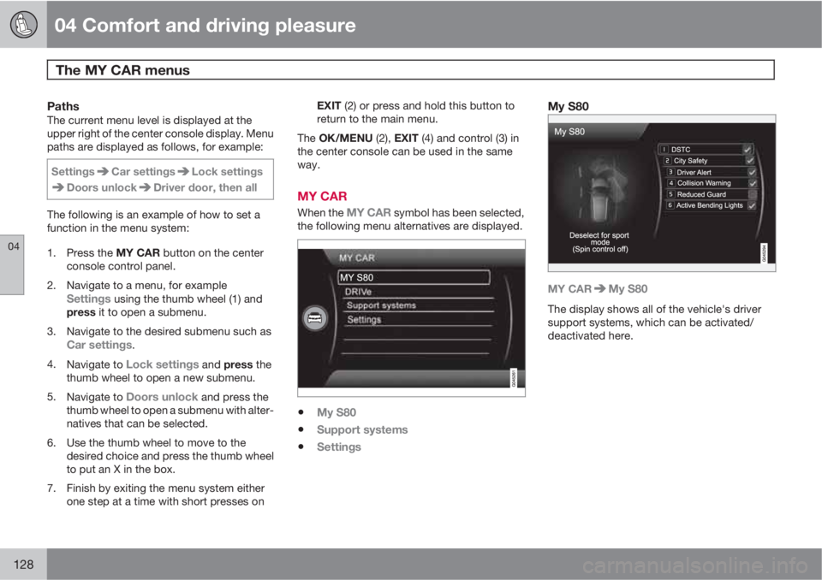Click 'Car settings' in step 3

click(99, 345)
